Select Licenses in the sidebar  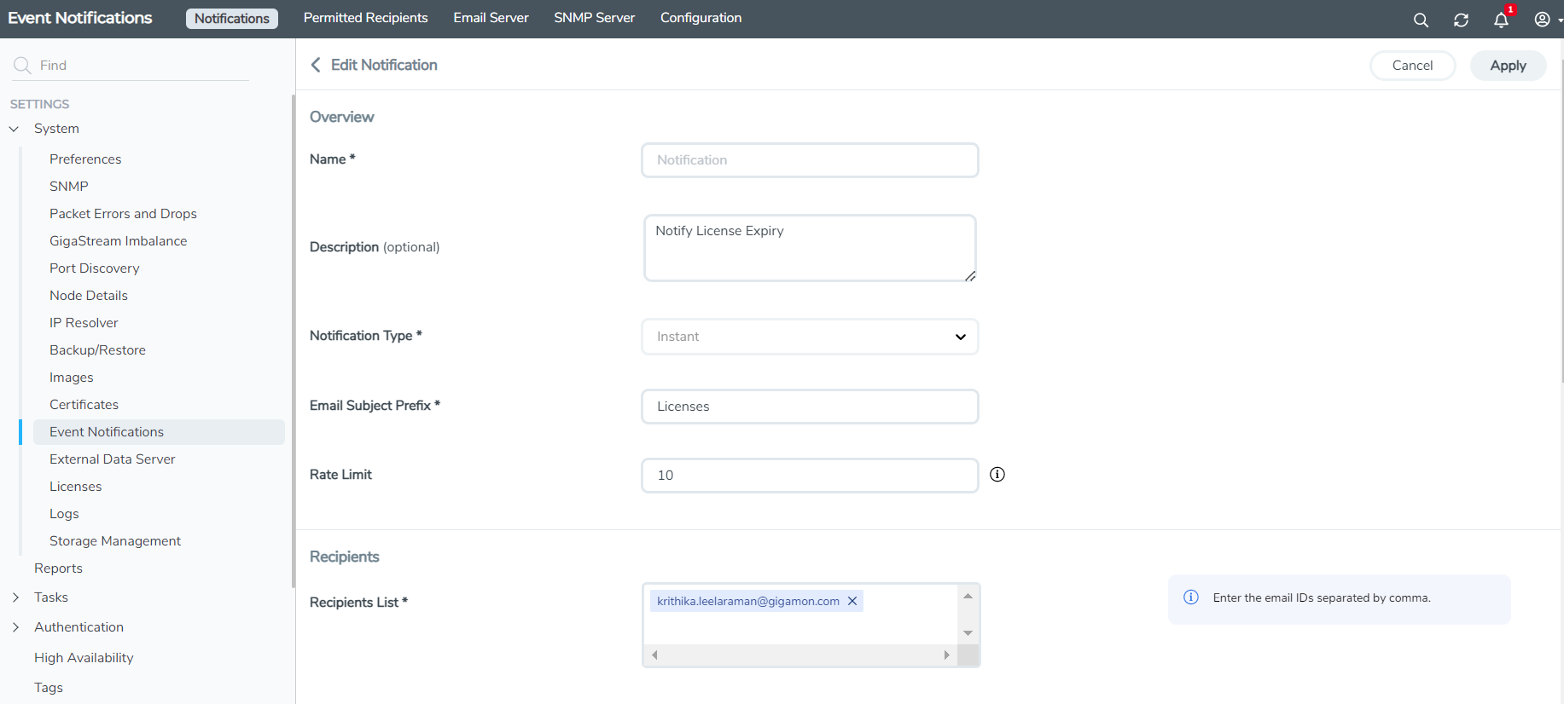(x=75, y=487)
